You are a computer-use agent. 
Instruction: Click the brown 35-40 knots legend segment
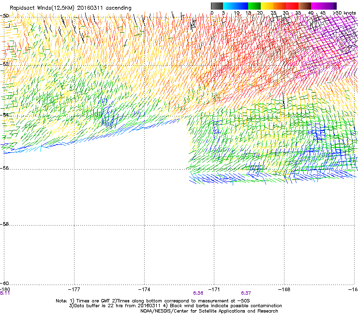(305, 6)
